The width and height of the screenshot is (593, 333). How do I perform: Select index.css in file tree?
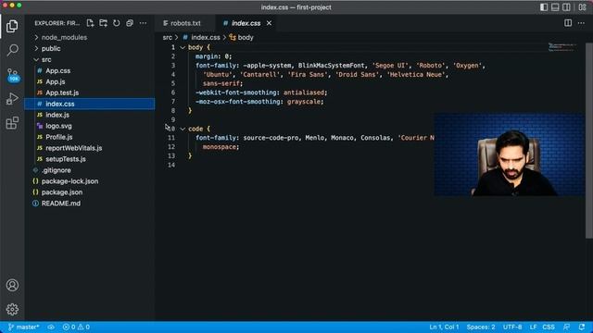click(x=90, y=104)
